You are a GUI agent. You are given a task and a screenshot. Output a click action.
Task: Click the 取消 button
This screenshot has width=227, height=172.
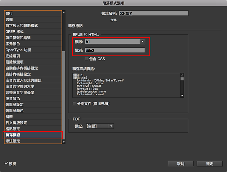pos(180,164)
